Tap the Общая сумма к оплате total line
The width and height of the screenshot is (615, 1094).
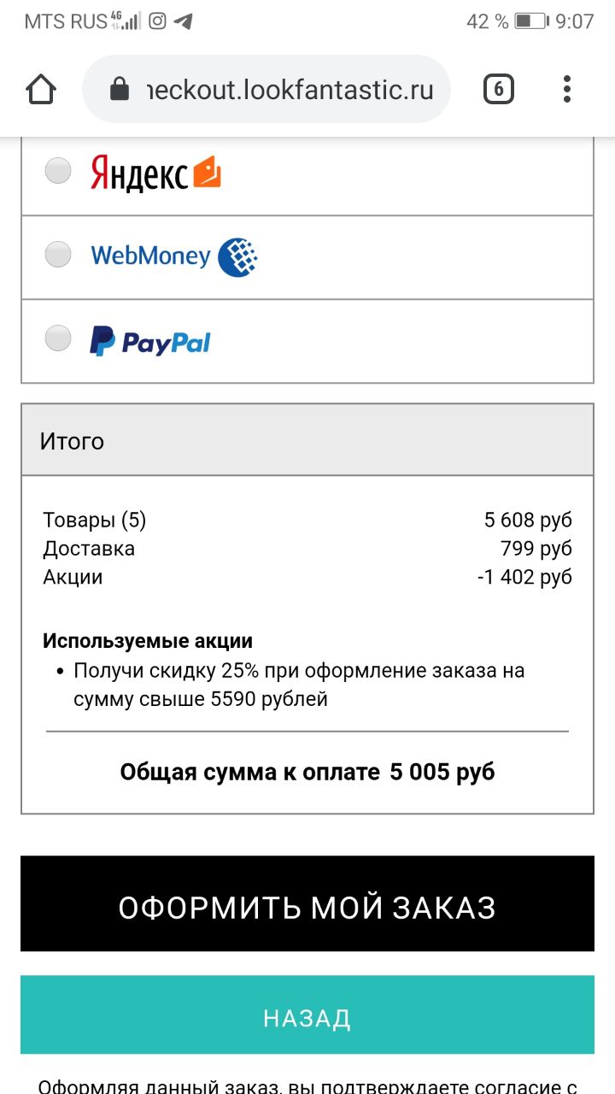[307, 772]
